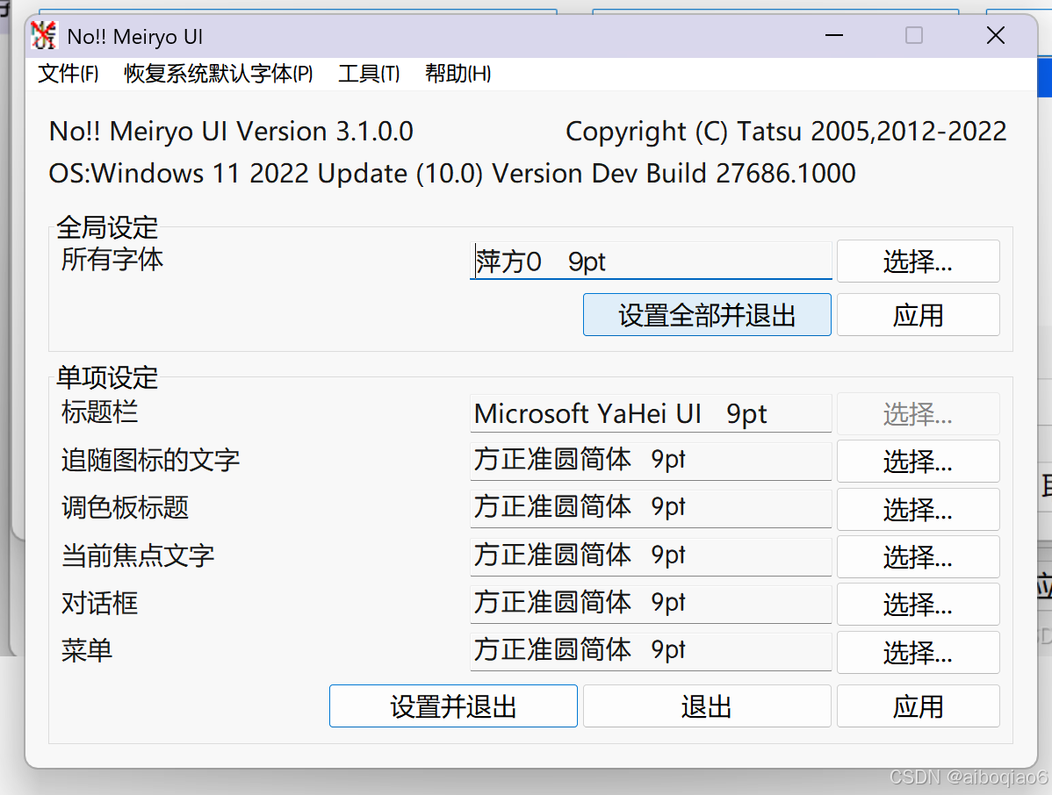The height and width of the screenshot is (795, 1052).
Task: Click the 所有字体 label
Action: [112, 260]
